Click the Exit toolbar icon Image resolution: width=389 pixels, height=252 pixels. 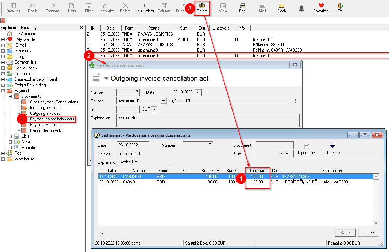point(340,8)
